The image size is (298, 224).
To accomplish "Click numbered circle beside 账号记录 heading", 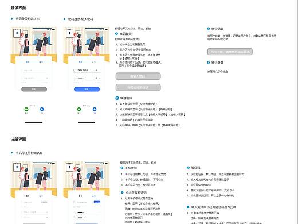I will click(209, 29).
